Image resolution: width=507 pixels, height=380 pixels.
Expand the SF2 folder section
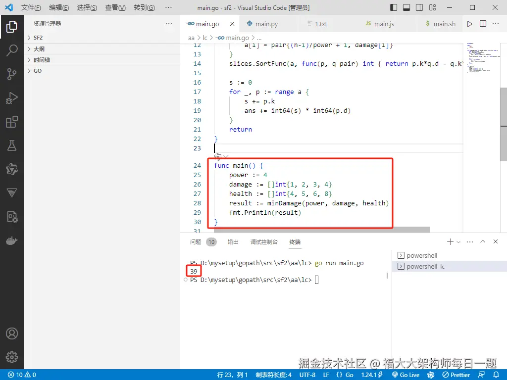click(x=102, y=38)
